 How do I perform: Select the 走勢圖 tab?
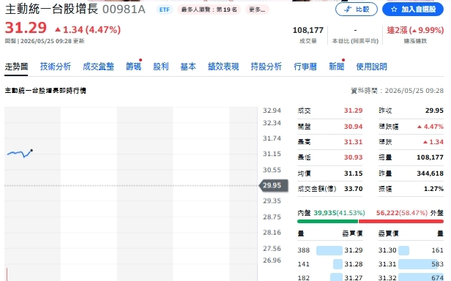16,67
